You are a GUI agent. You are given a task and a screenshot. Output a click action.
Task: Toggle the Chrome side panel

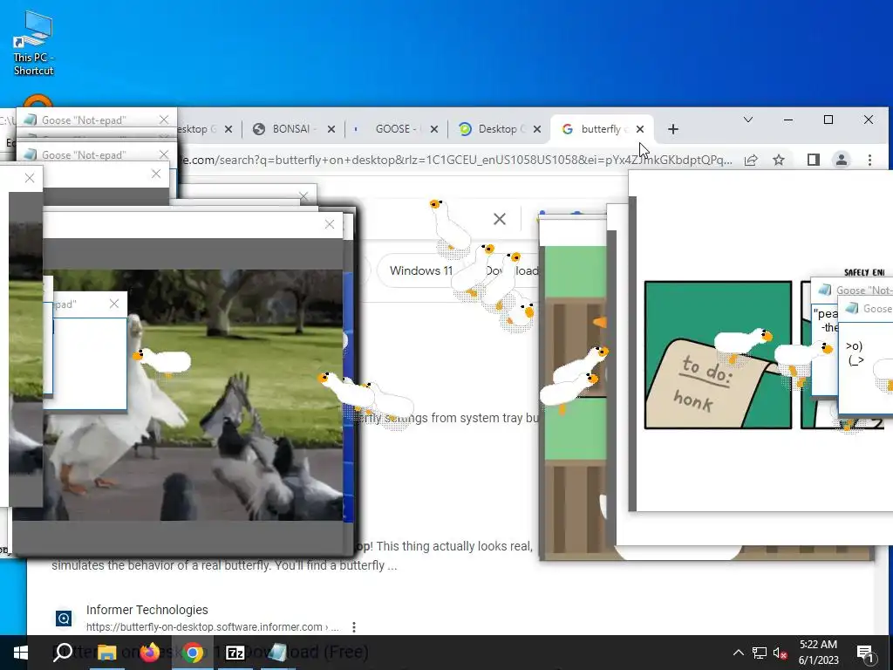(x=814, y=161)
